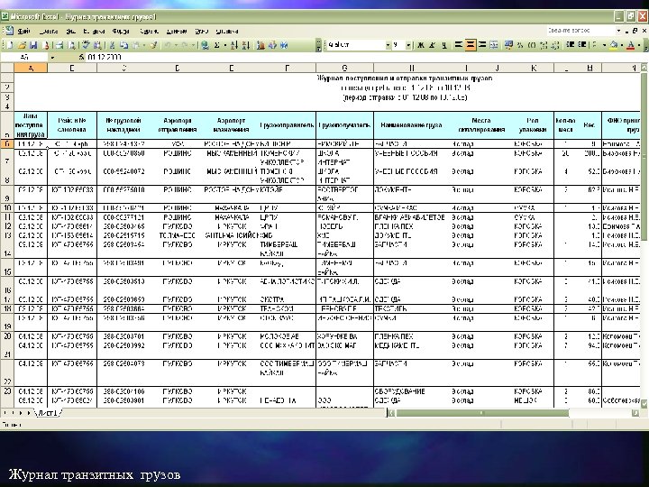
Task: Toggle Bold (Ж) formatting
Action: coord(421,45)
